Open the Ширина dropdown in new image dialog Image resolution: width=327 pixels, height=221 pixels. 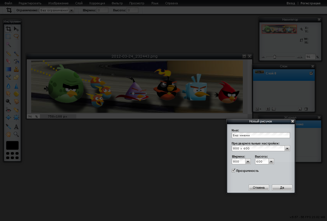point(248,161)
